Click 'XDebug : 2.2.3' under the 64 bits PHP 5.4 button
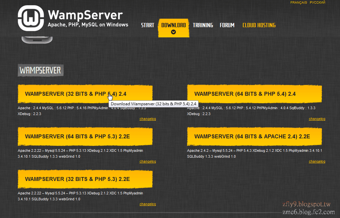The image size is (340, 218). [199, 114]
